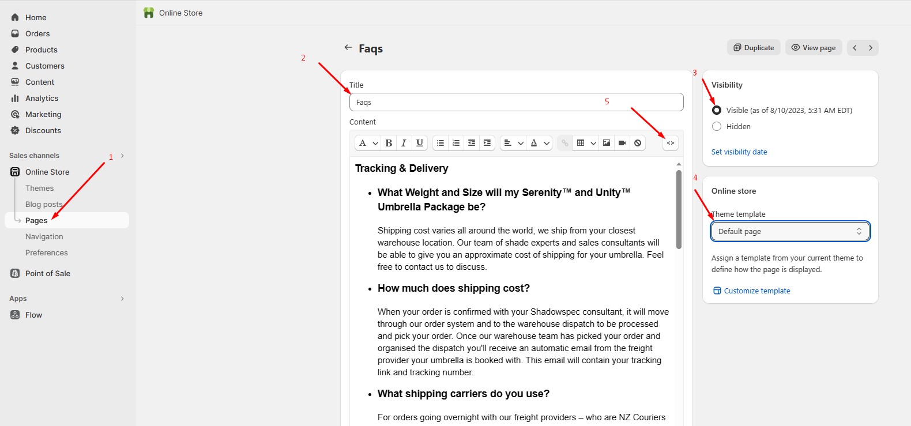Set page visibility to Hidden
The image size is (911, 426).
pos(717,126)
